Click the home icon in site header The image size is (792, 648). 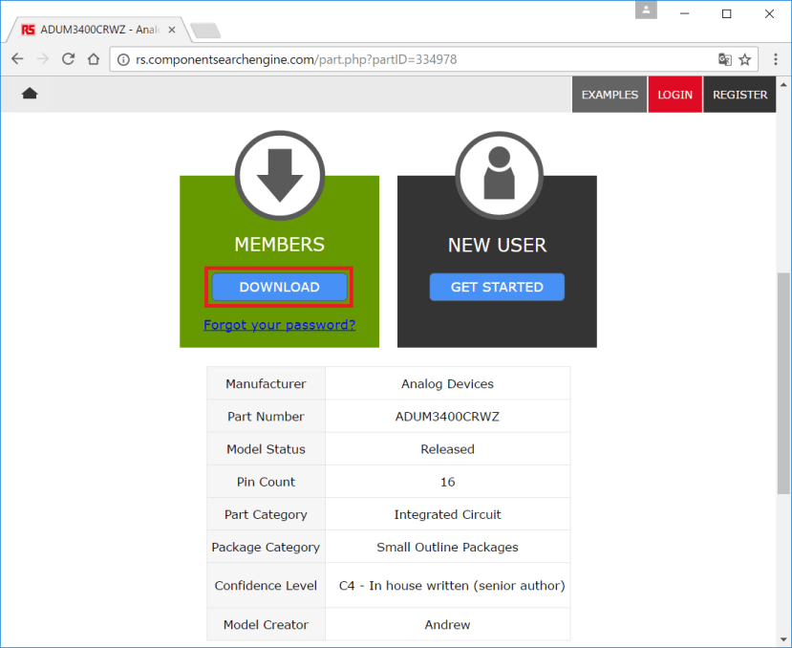(x=30, y=94)
